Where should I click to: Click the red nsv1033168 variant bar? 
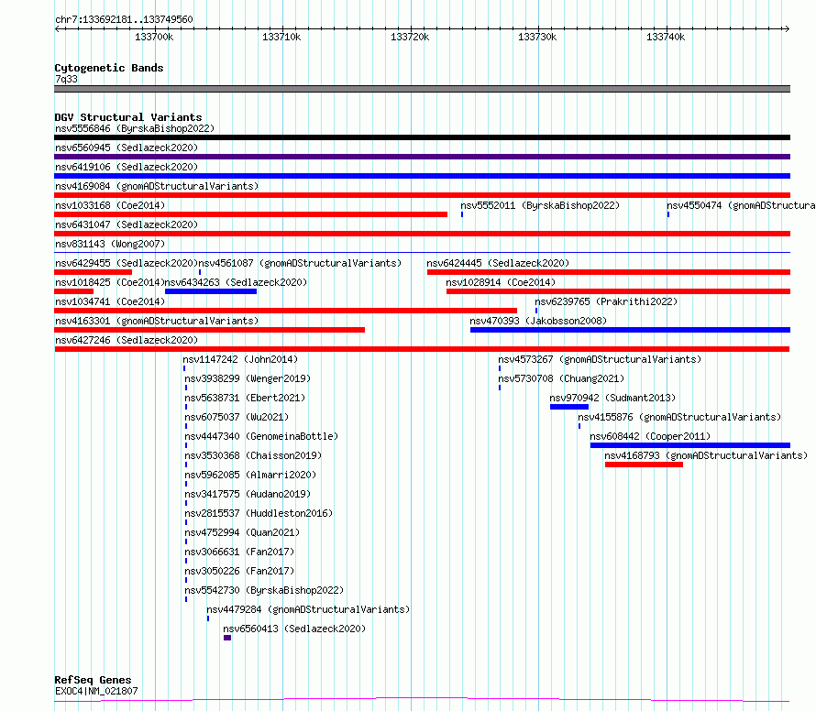click(250, 214)
